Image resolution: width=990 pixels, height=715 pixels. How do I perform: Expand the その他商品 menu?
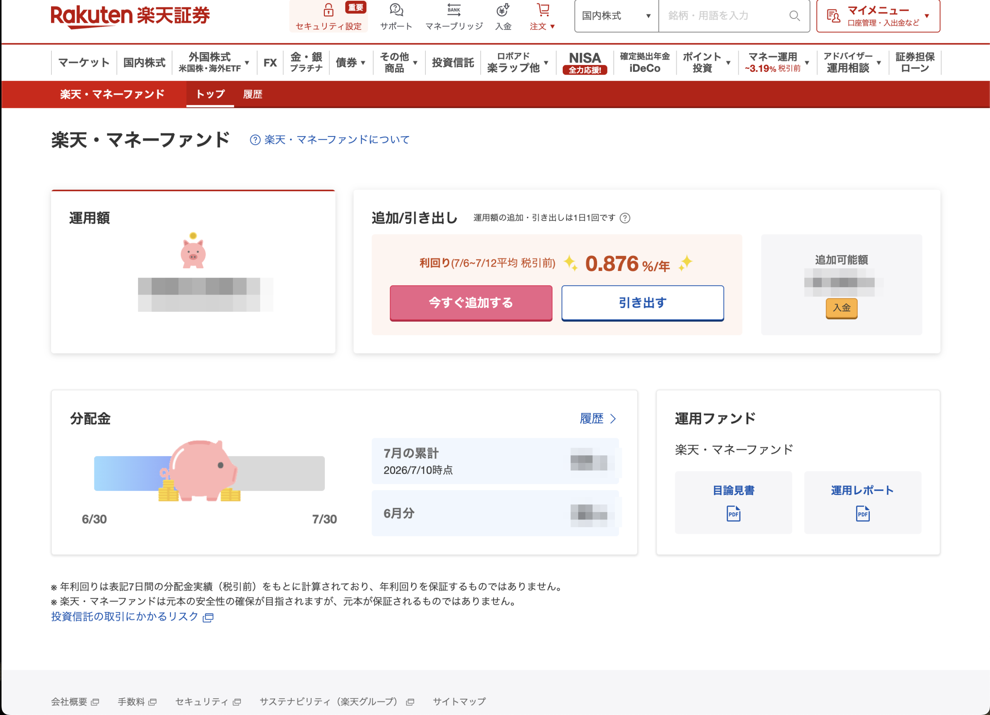point(415,63)
